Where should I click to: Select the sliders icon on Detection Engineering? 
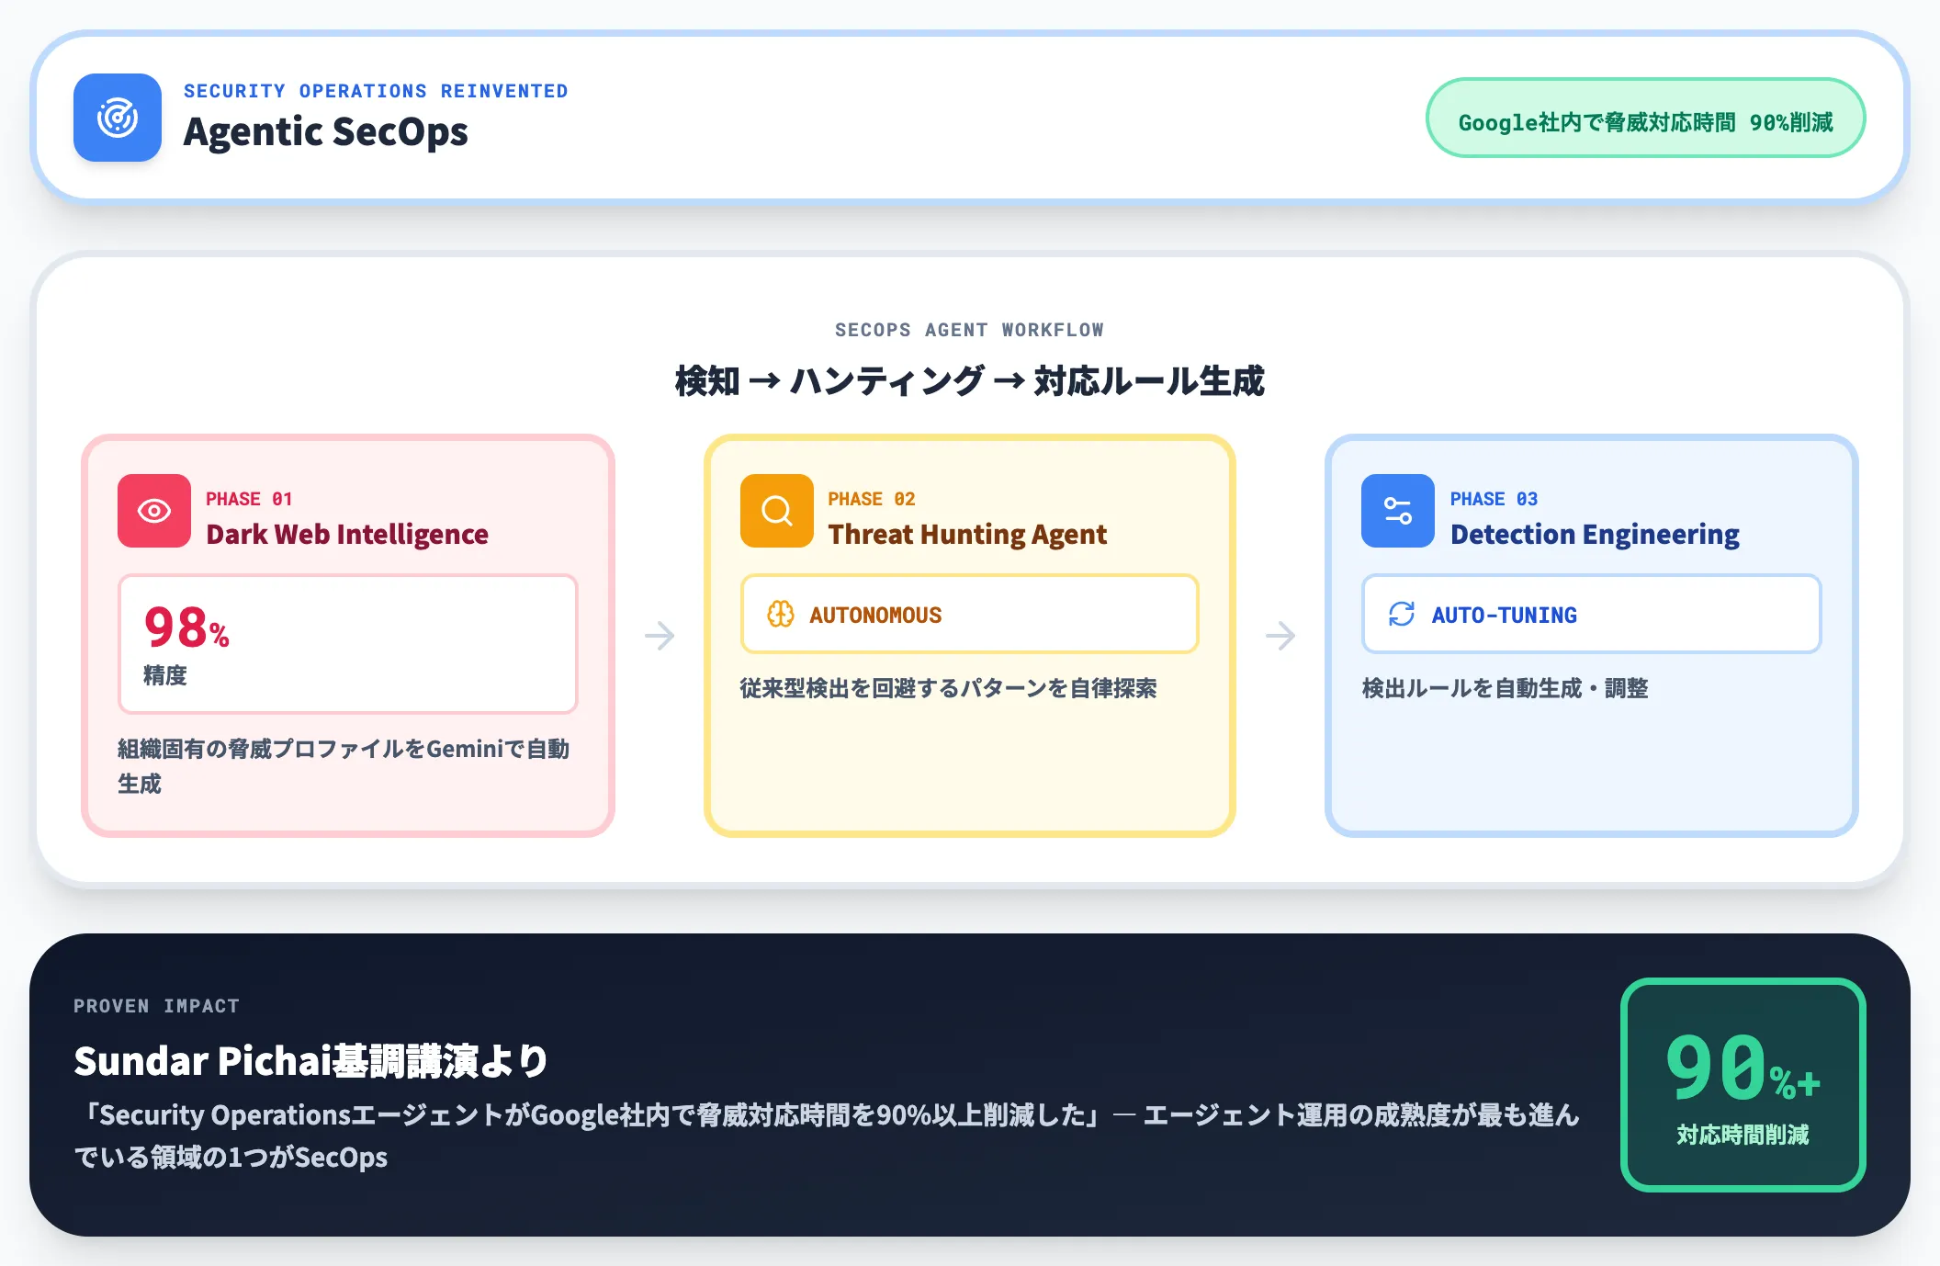[x=1397, y=511]
